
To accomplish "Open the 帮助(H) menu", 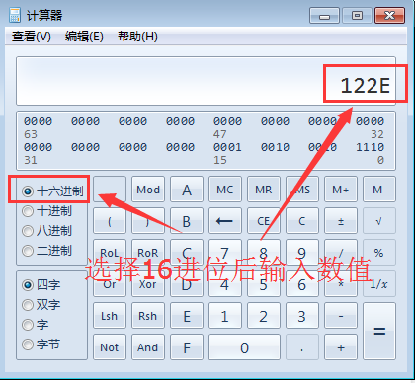I will [137, 37].
